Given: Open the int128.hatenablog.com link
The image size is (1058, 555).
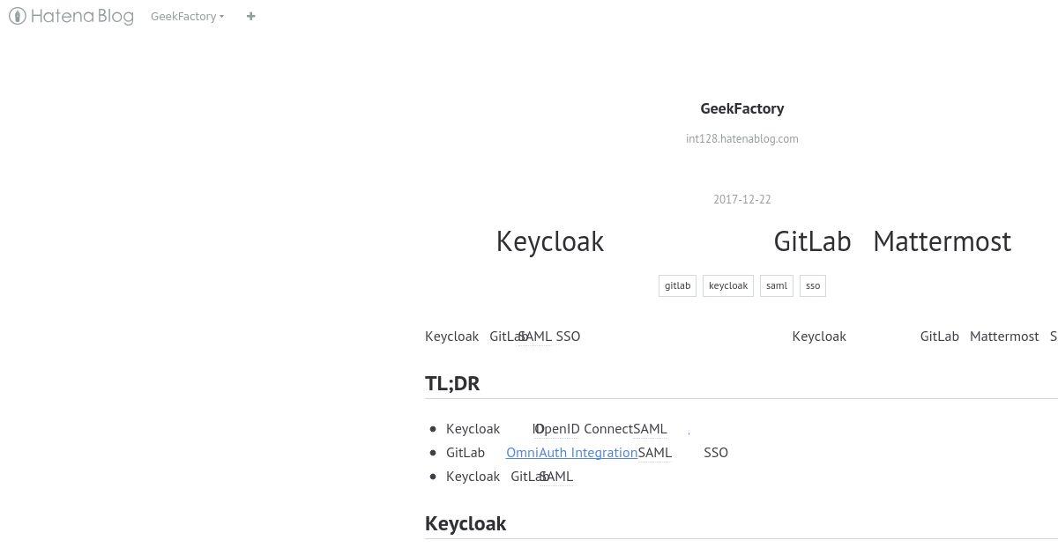Looking at the screenshot, I should 742,138.
